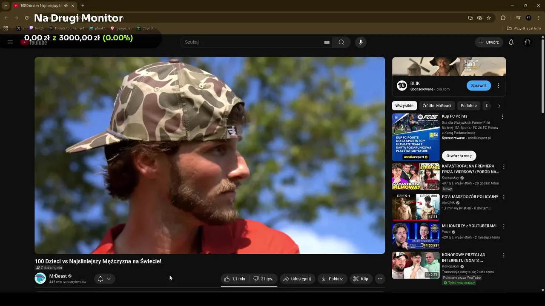The height and width of the screenshot is (306, 545).
Task: Open the Wszystkie zakładki folder
Action: [x=523, y=28]
